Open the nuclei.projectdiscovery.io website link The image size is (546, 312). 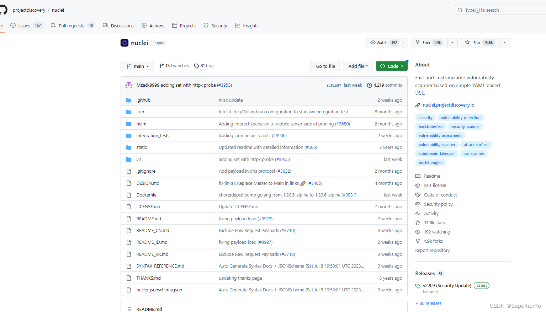[x=449, y=105]
